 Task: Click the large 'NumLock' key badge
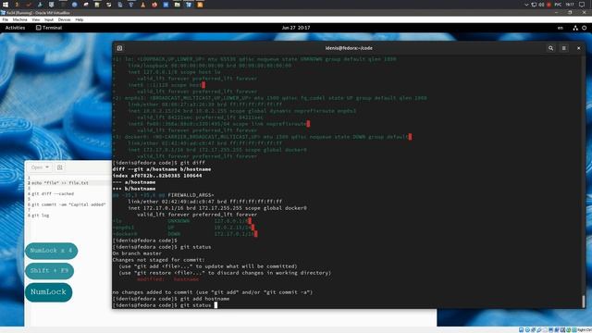click(x=48, y=292)
